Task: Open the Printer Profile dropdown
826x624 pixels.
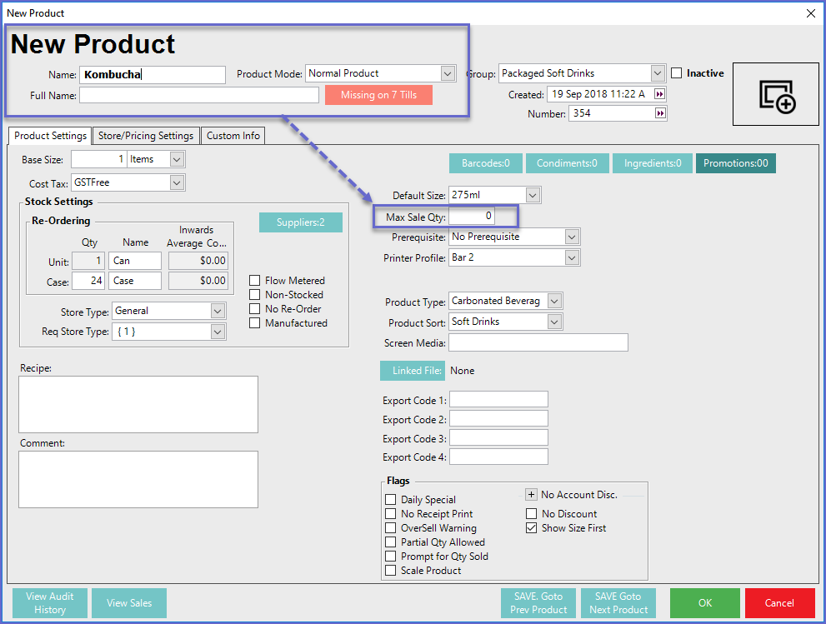Action: (571, 258)
